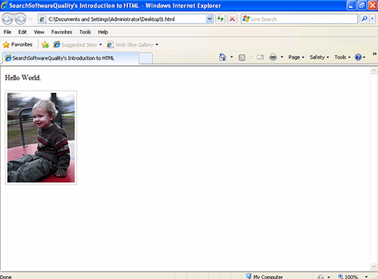Click the Done status bar text
Image resolution: width=378 pixels, height=279 pixels.
(6, 277)
